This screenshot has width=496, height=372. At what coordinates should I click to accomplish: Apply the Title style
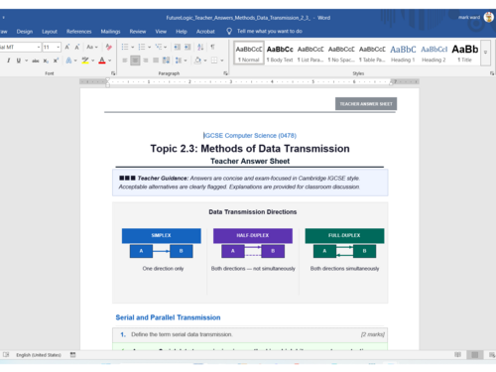coord(464,53)
